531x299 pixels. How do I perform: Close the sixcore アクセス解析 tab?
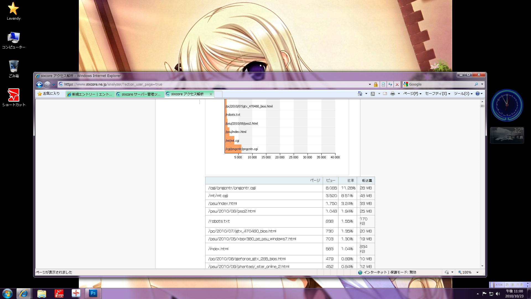tap(211, 94)
